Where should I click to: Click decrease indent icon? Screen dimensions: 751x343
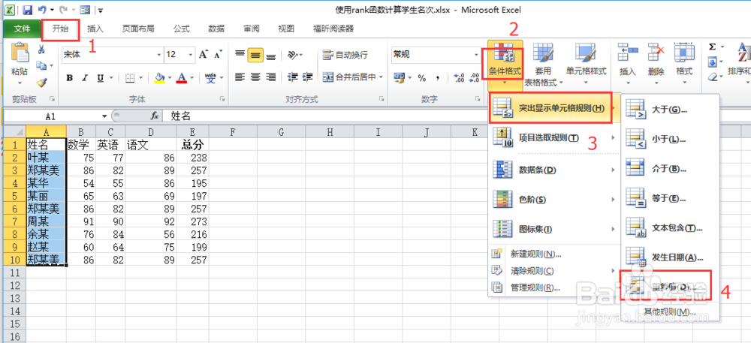(x=292, y=77)
